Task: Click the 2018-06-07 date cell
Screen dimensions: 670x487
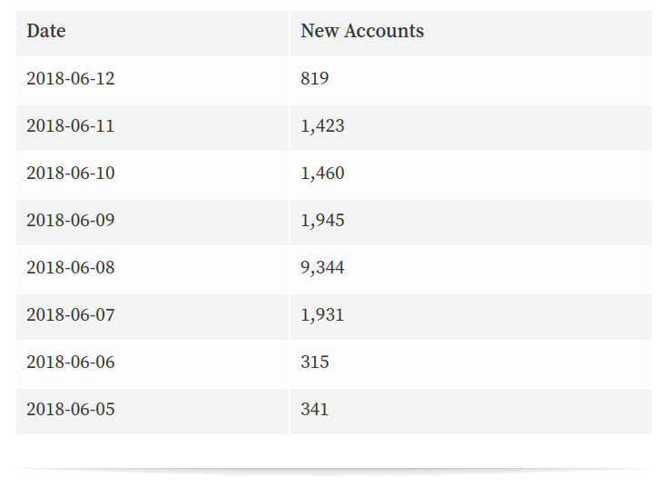Action: tap(153, 317)
